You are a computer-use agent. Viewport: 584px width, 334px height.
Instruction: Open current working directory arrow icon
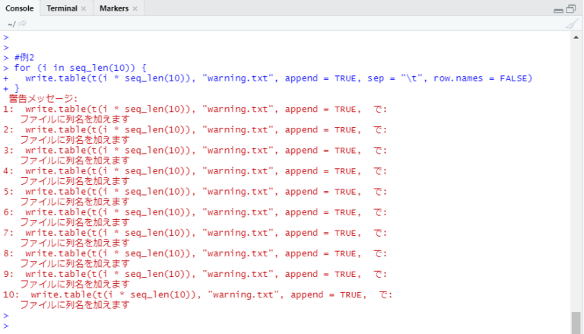[22, 24]
